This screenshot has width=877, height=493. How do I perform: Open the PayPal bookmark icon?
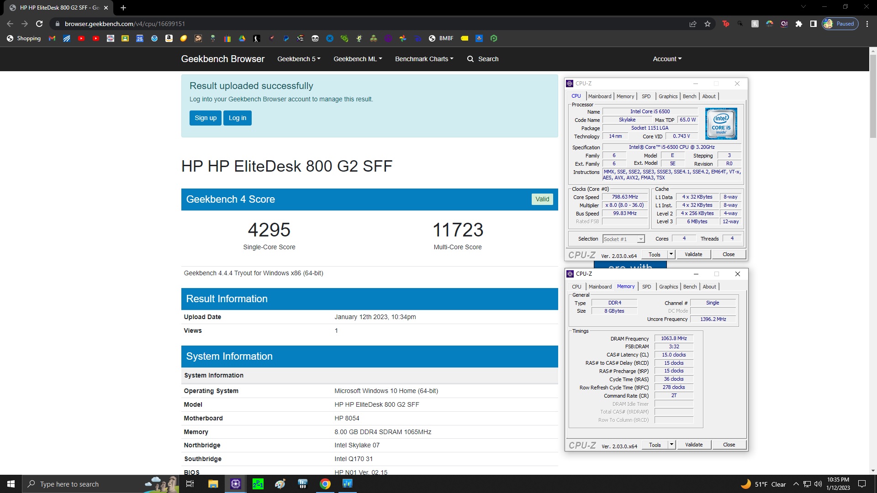286,38
